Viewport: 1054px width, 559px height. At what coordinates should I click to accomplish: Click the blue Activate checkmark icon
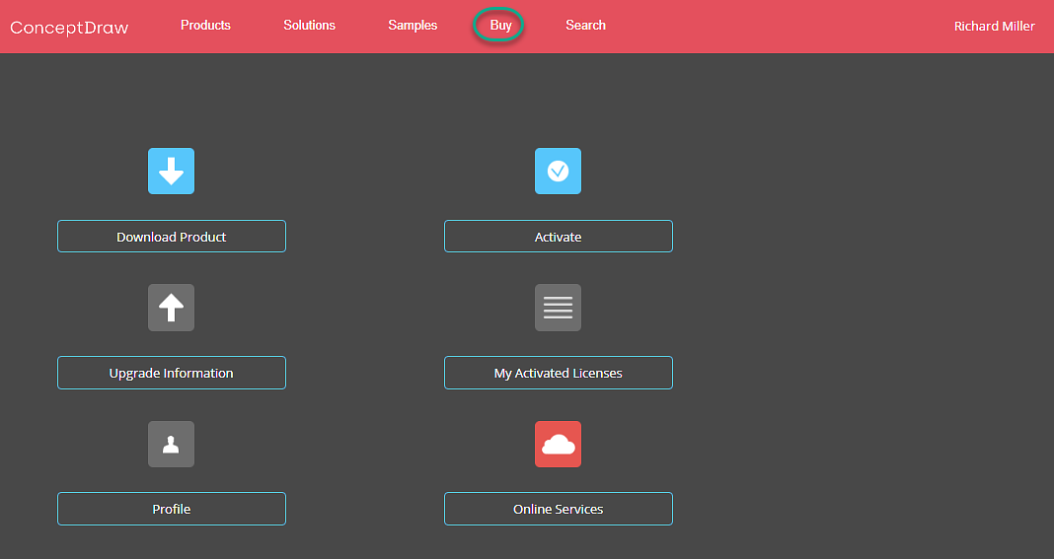tap(558, 172)
